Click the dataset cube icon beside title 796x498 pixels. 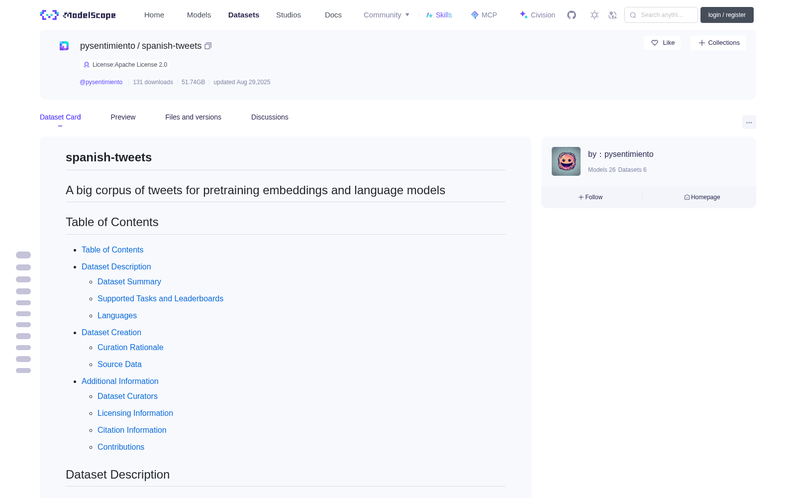coord(64,46)
